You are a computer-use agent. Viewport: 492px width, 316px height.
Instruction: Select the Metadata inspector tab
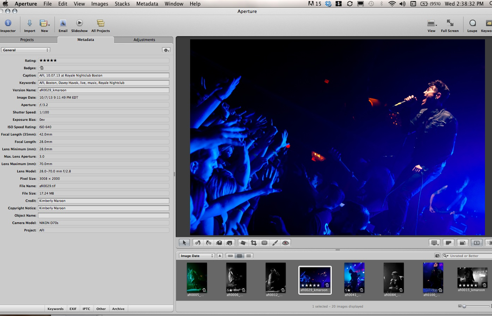tap(86, 40)
